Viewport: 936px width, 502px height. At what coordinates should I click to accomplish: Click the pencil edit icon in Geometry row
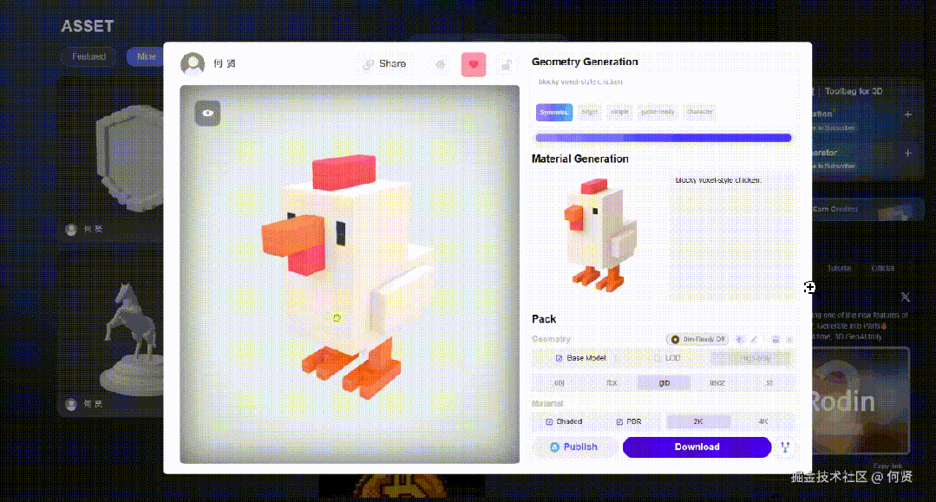[x=755, y=340]
